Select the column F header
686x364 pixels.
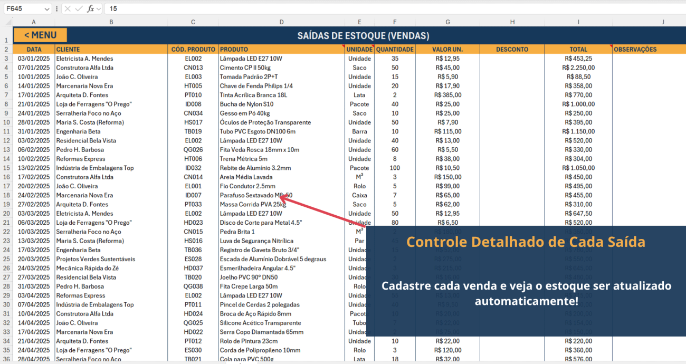[x=395, y=22]
